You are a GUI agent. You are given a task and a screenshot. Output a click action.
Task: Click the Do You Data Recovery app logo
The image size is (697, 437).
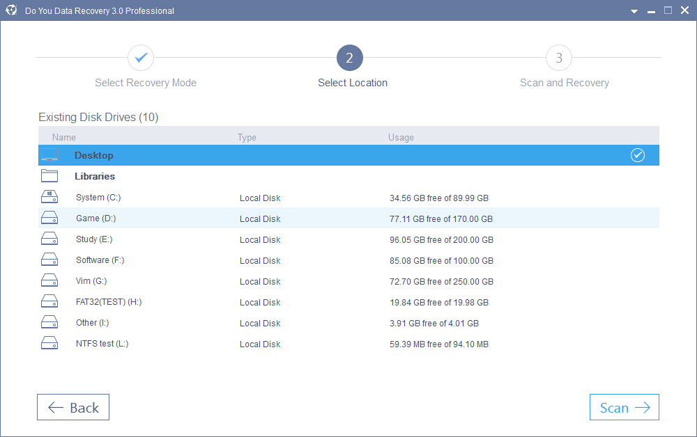click(11, 10)
